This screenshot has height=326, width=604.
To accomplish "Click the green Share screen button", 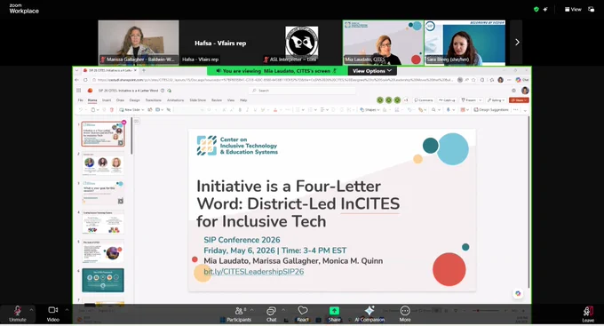I will click(x=334, y=314).
